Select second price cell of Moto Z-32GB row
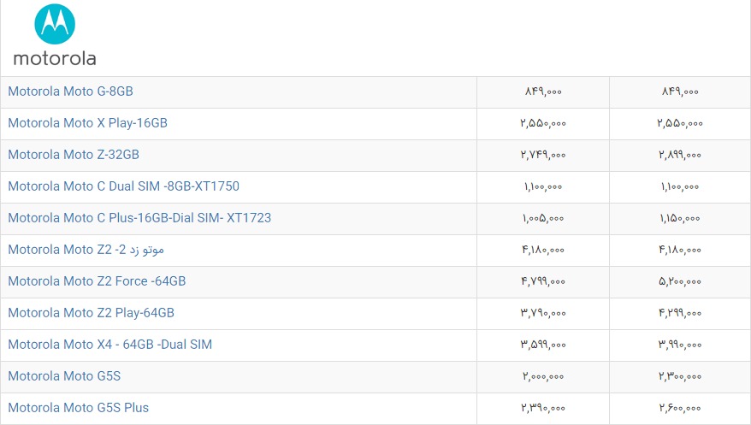 pos(680,156)
